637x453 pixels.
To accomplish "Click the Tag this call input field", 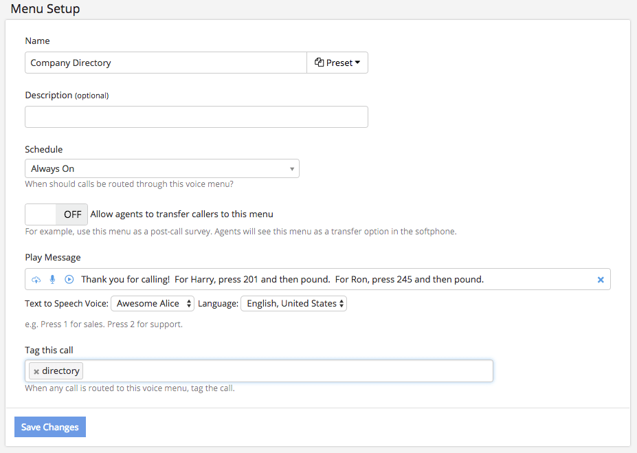I will (275, 371).
